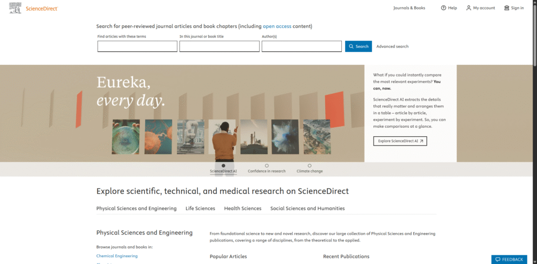Select the Climate change carousel dot
Screen dimensions: 537x264
pyautogui.click(x=309, y=166)
